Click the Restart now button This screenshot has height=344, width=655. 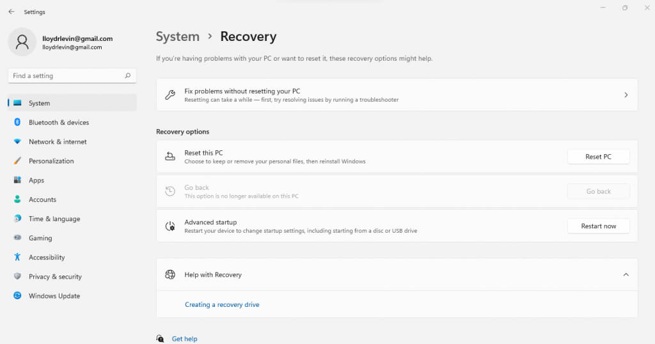[x=598, y=226]
